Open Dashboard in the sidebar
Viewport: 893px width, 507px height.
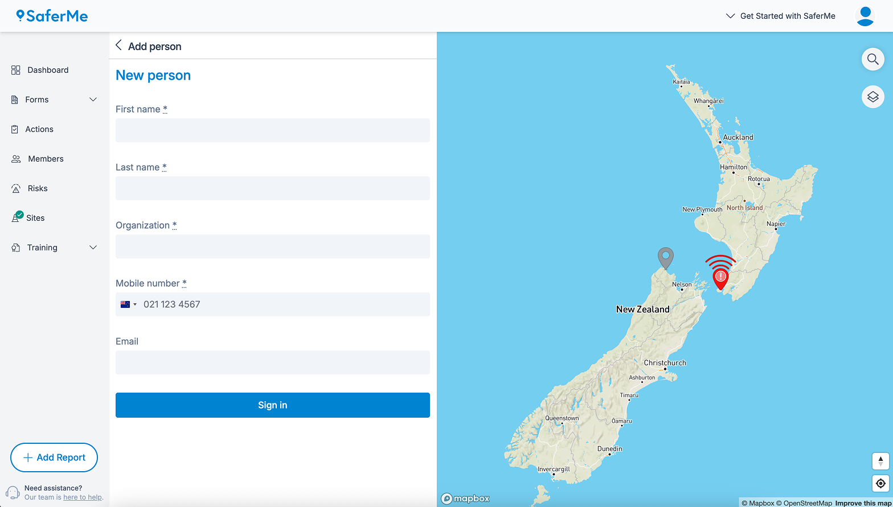pos(48,70)
